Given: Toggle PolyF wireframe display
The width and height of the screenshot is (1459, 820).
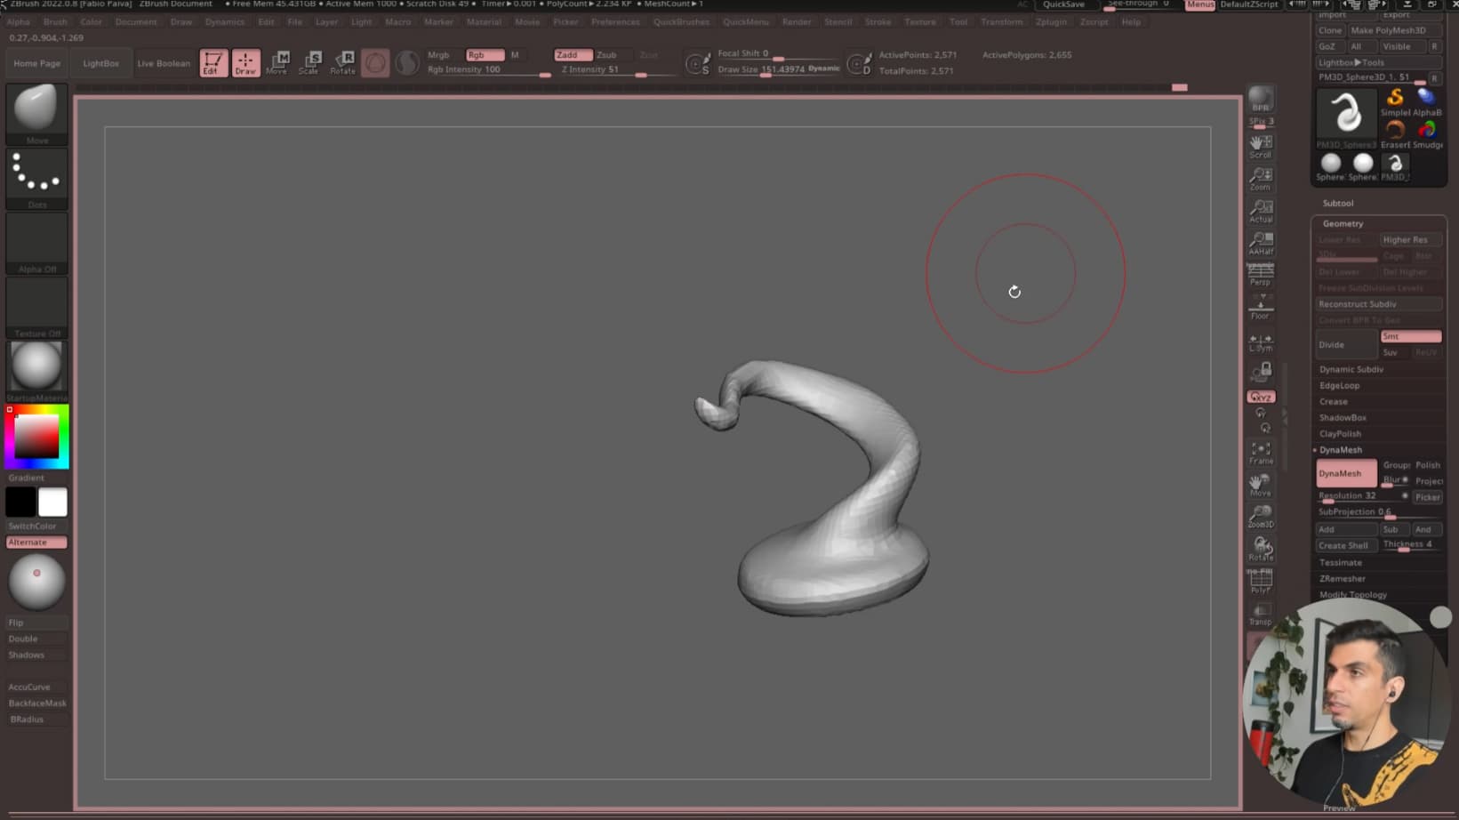Looking at the screenshot, I should tap(1261, 581).
